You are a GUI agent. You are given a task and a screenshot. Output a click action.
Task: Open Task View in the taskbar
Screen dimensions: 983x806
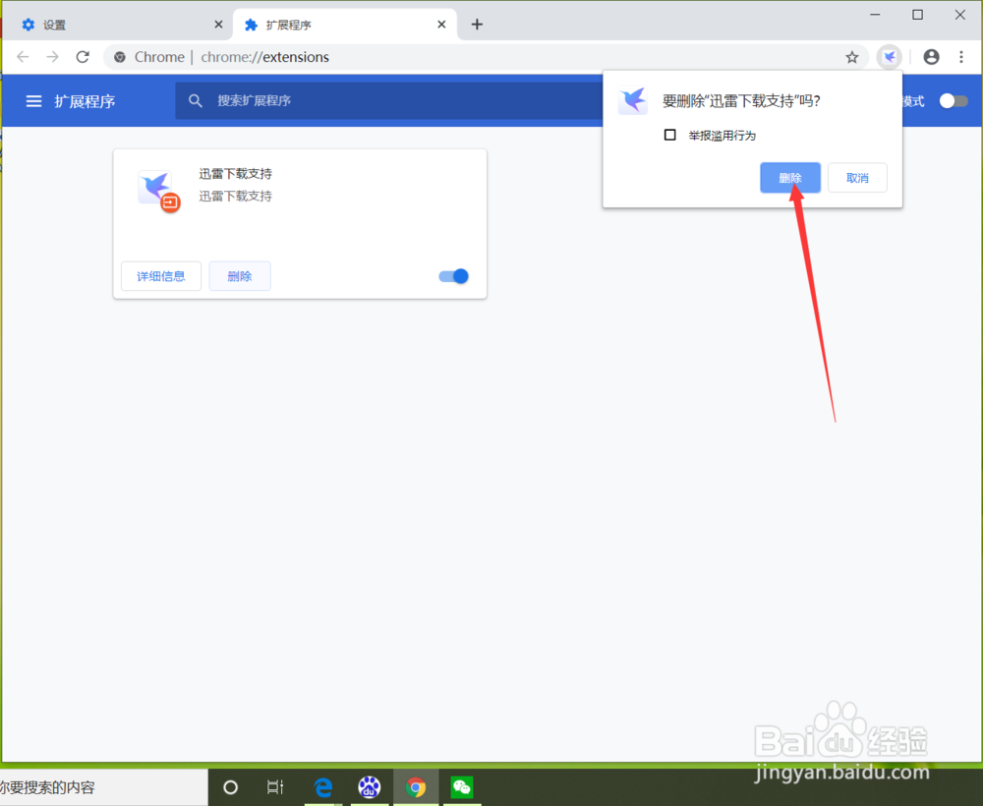coord(275,787)
